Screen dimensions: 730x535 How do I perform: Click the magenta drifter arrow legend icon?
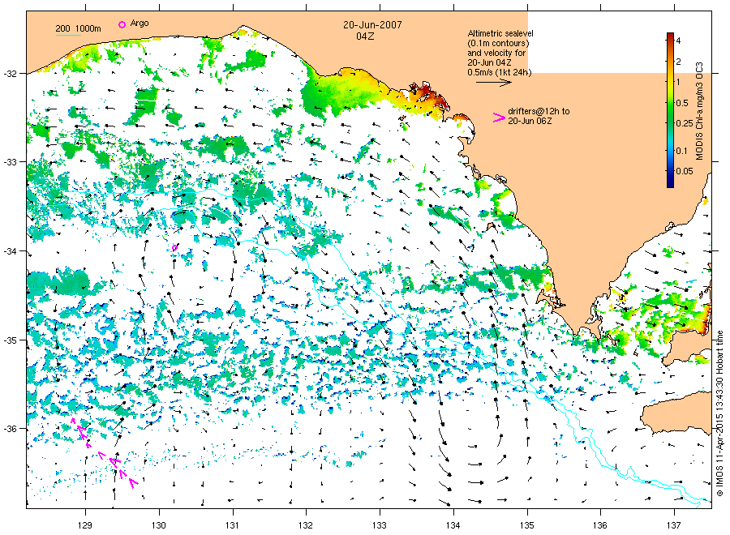[x=499, y=118]
